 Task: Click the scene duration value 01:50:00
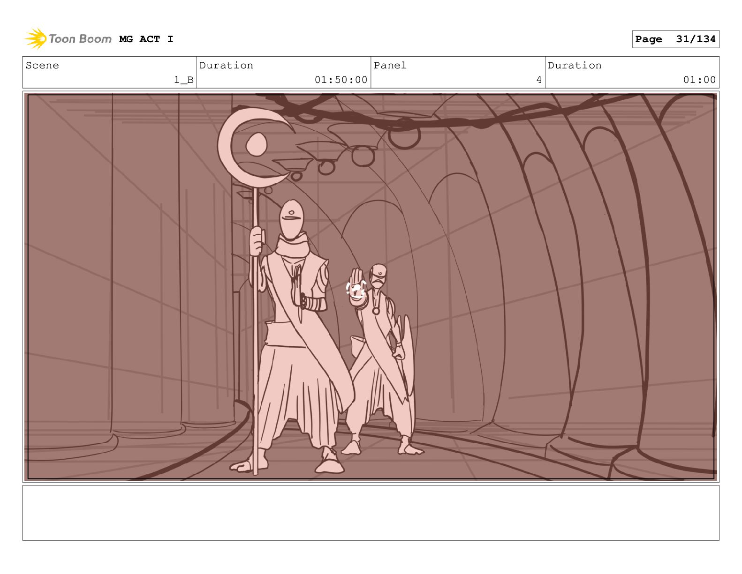click(x=341, y=80)
